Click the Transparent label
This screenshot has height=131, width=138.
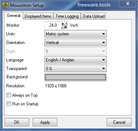coord(17,69)
